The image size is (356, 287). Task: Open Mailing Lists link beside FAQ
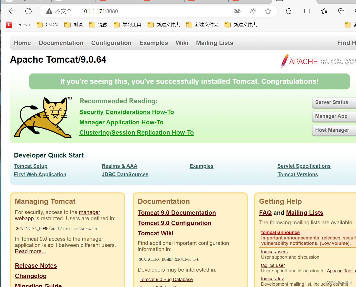[x=305, y=213]
